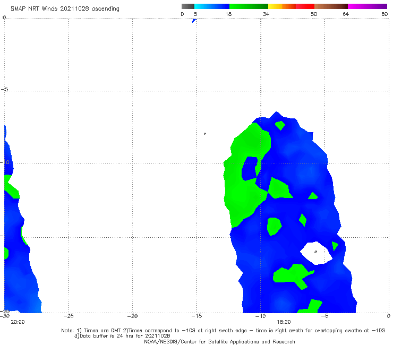
Task: Click the "-10" label on the longitude axis
Action: [x=261, y=316]
